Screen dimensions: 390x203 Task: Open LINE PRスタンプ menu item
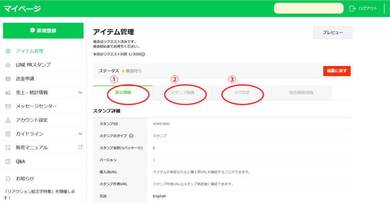tap(33, 65)
